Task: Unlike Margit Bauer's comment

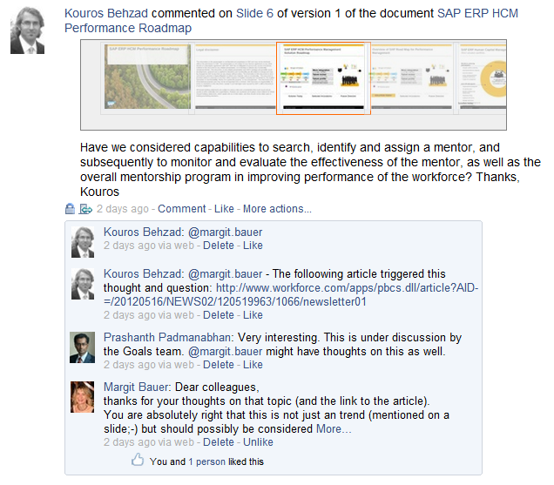Action: [258, 442]
